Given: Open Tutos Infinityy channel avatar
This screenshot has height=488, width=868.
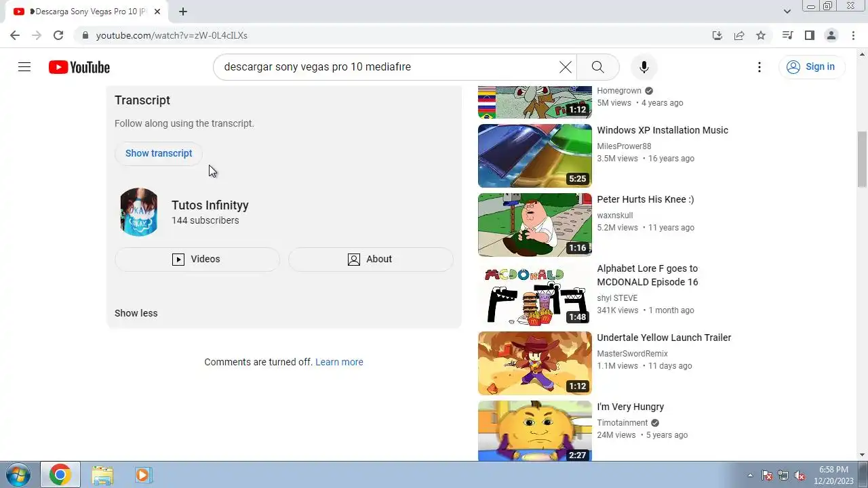Looking at the screenshot, I should 139,212.
